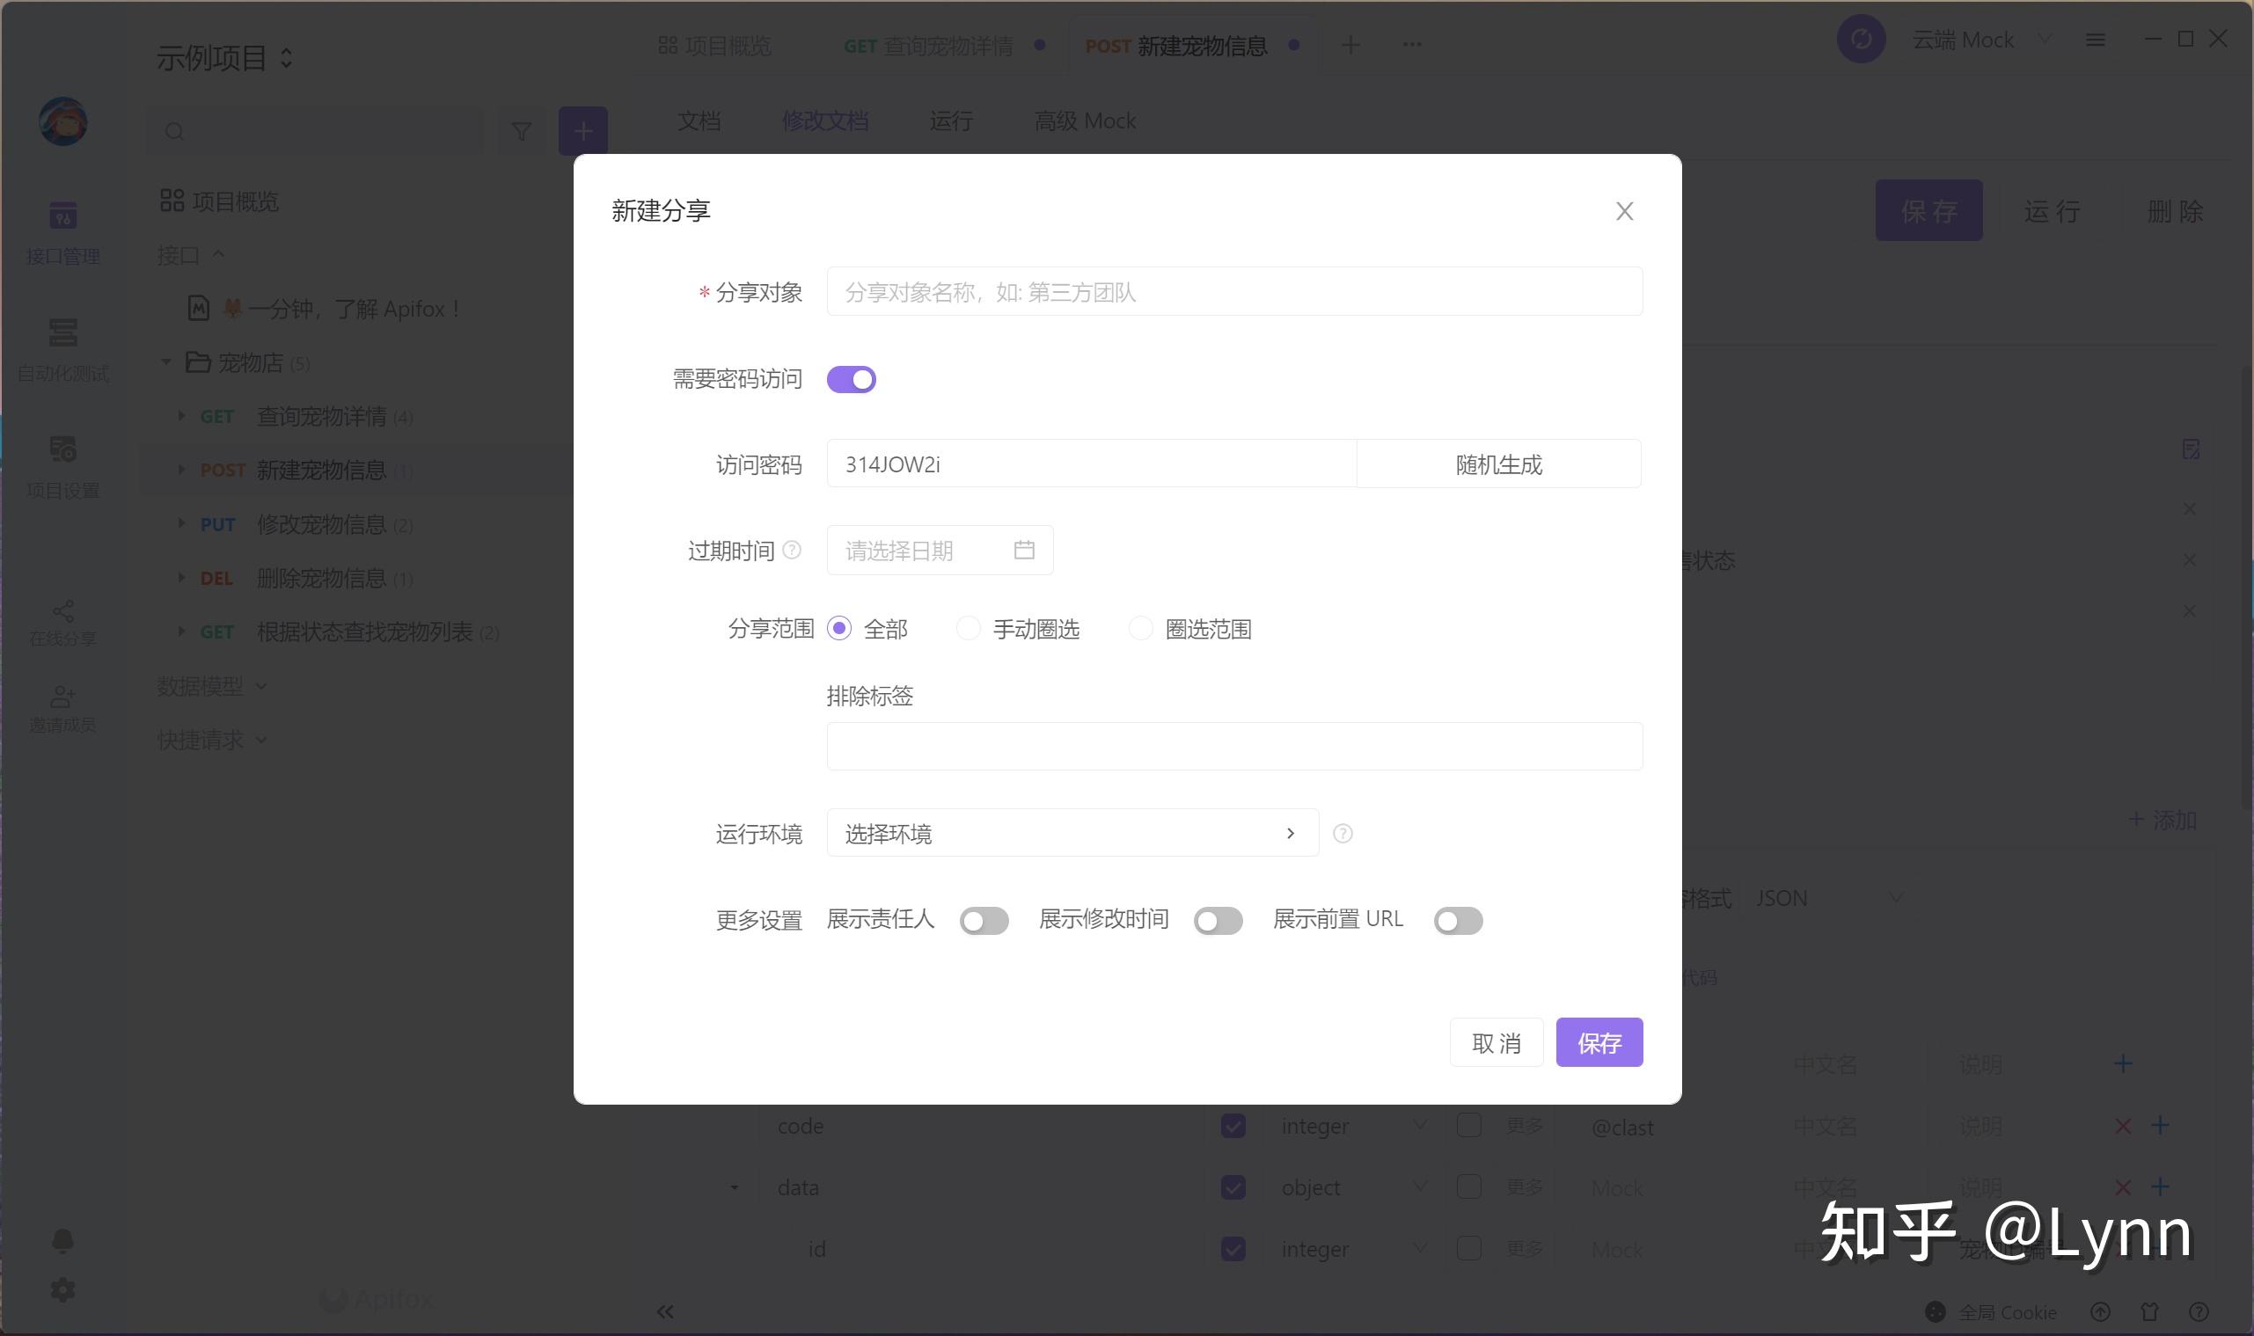The width and height of the screenshot is (2254, 1336).
Task: Enable the 展示责任人 toggle
Action: [x=984, y=919]
